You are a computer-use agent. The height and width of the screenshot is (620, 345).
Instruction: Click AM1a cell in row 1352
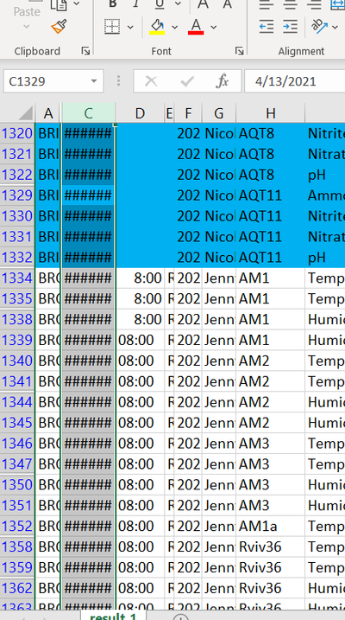tap(271, 526)
